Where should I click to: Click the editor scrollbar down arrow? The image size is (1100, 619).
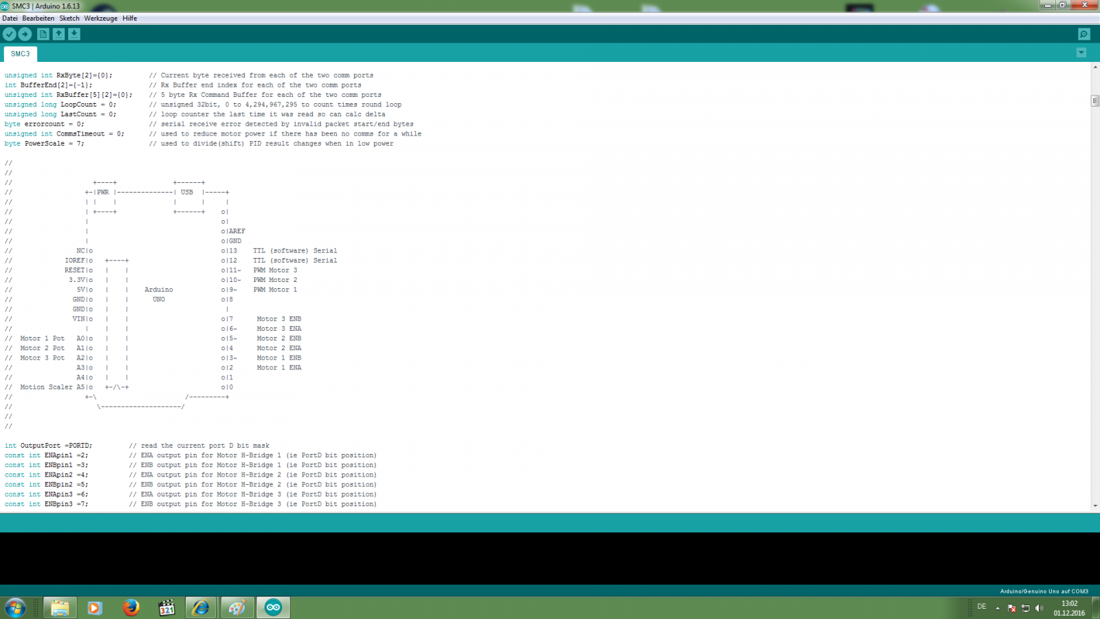click(x=1095, y=506)
